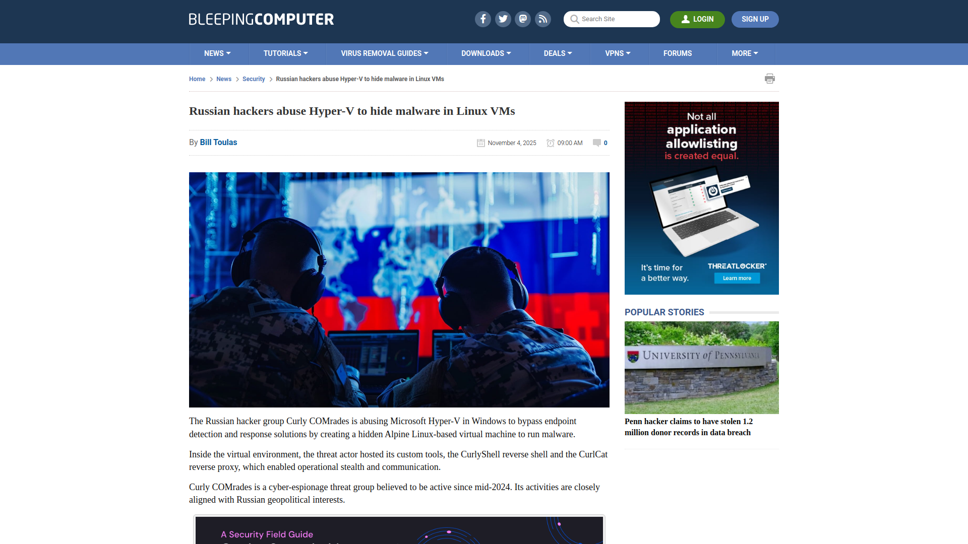Click the search magnifier icon
968x544 pixels.
(575, 19)
